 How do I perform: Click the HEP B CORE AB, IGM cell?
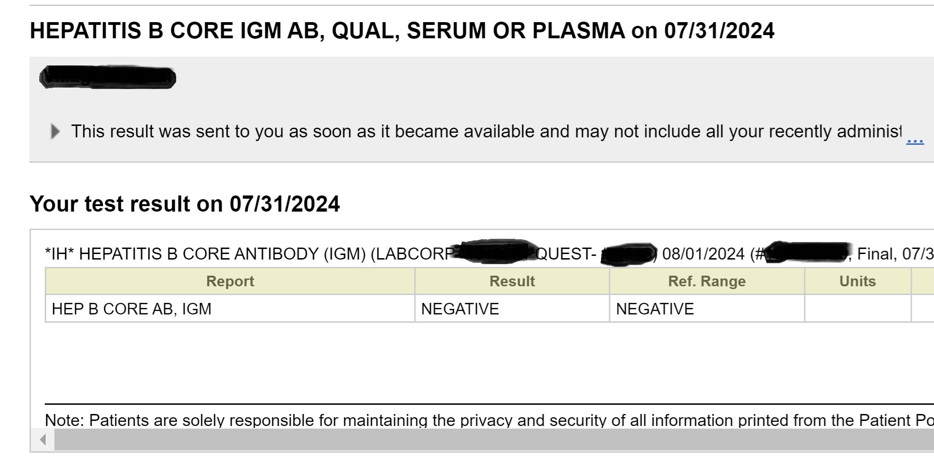pos(131,309)
